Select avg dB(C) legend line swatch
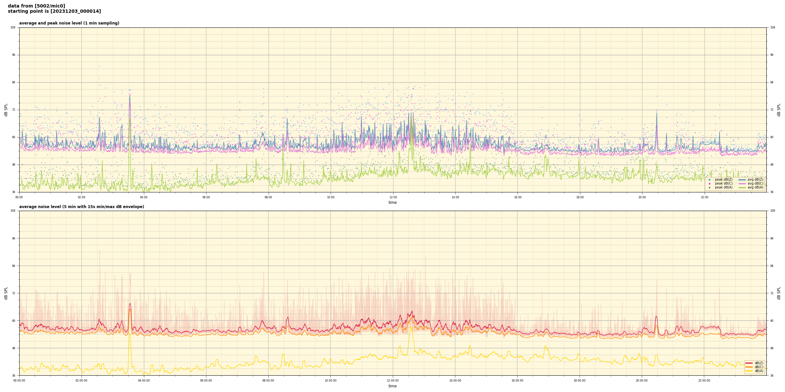785x392 pixels. point(742,184)
